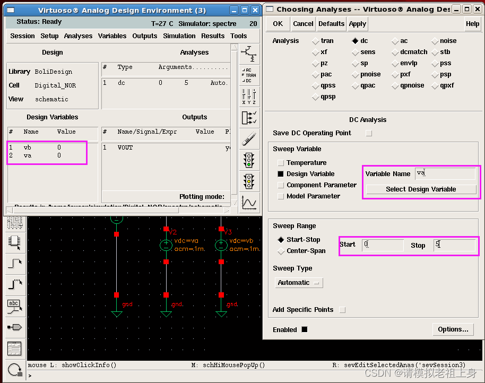This screenshot has width=485, height=383.
Task: Open Edit Variables XYZ sliders icon
Action: (249, 97)
